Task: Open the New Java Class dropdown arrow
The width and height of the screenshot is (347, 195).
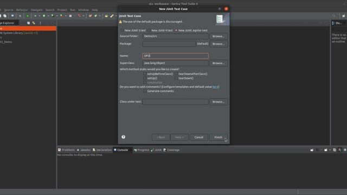Action: [100, 16]
